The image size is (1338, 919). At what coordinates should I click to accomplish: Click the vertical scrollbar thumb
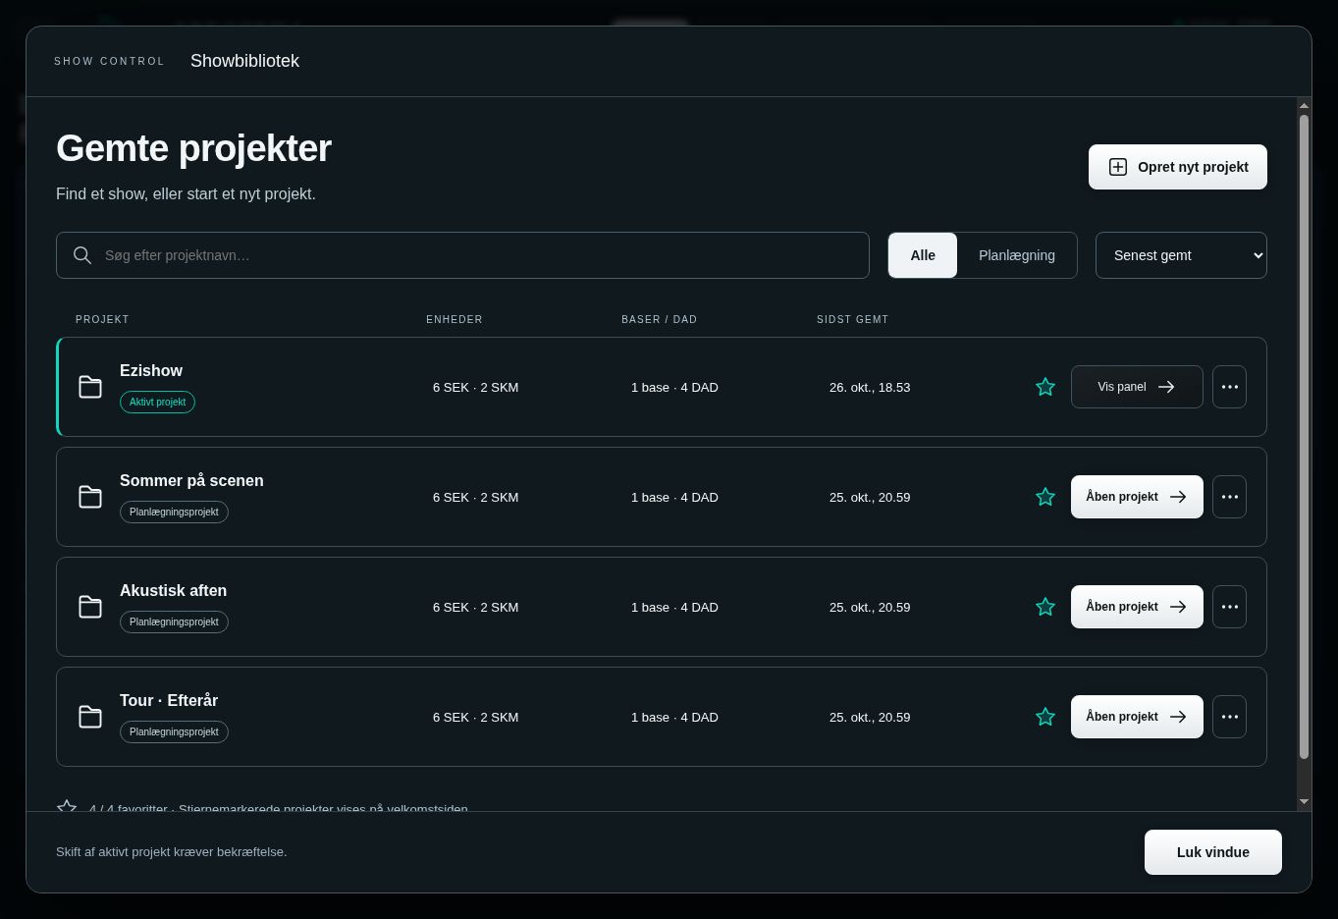click(1305, 437)
